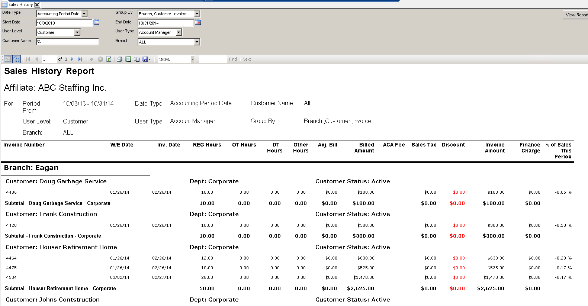Open the page setup dialog
Image resolution: width=588 pixels, height=306 pixels.
pyautogui.click(x=136, y=59)
